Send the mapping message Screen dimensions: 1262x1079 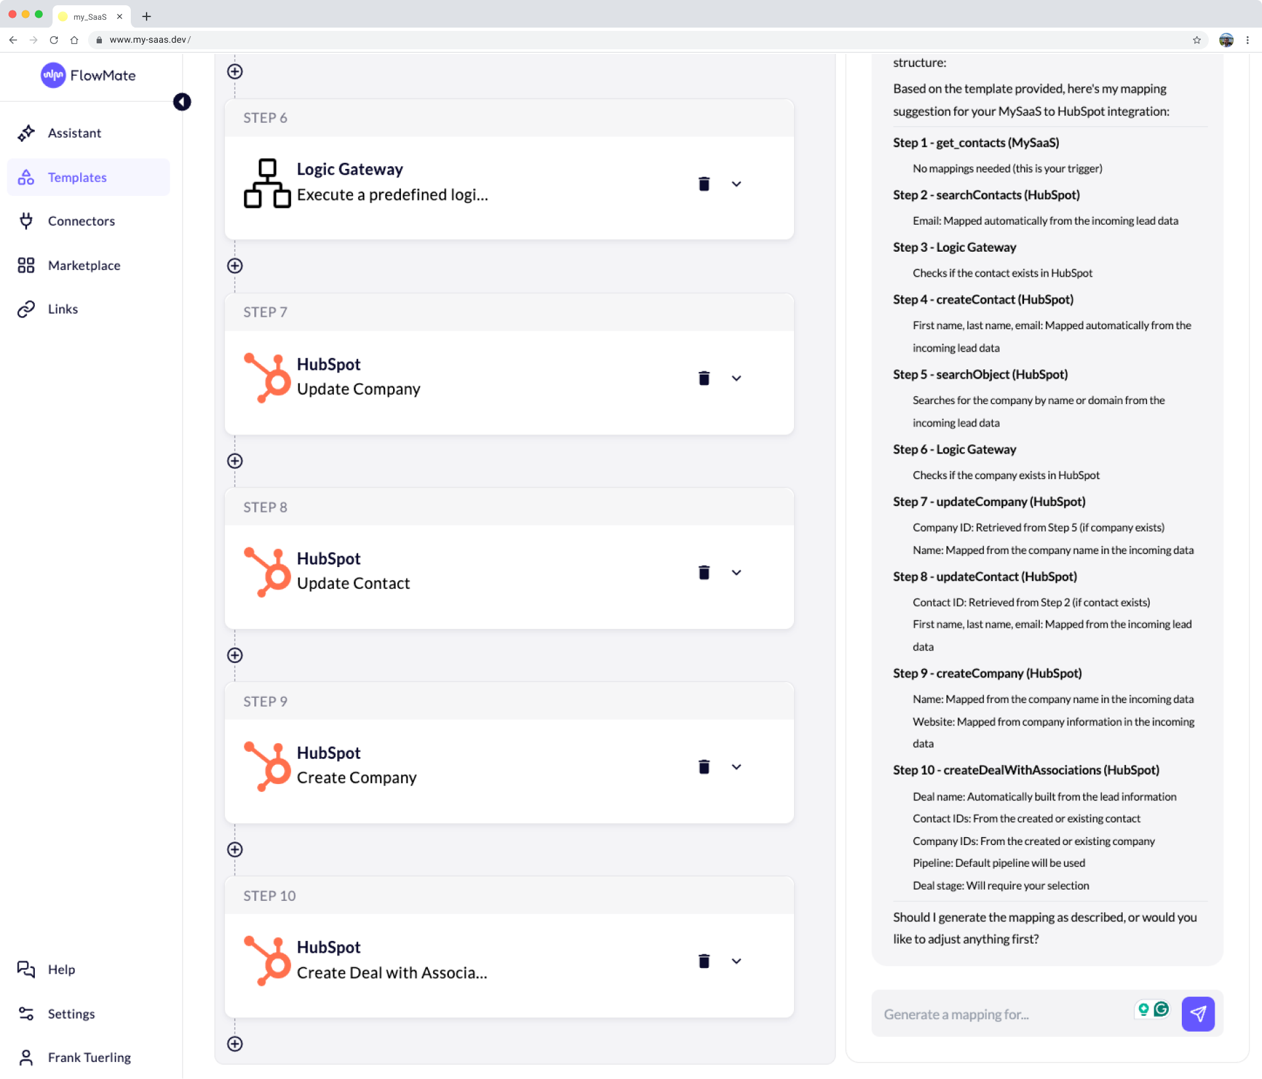click(1198, 1014)
